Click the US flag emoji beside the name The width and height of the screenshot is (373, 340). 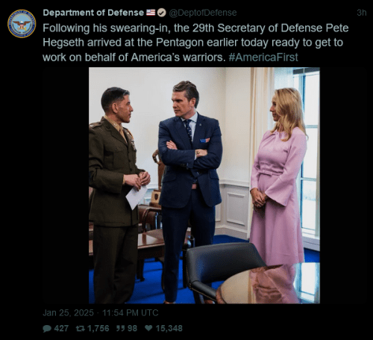151,12
